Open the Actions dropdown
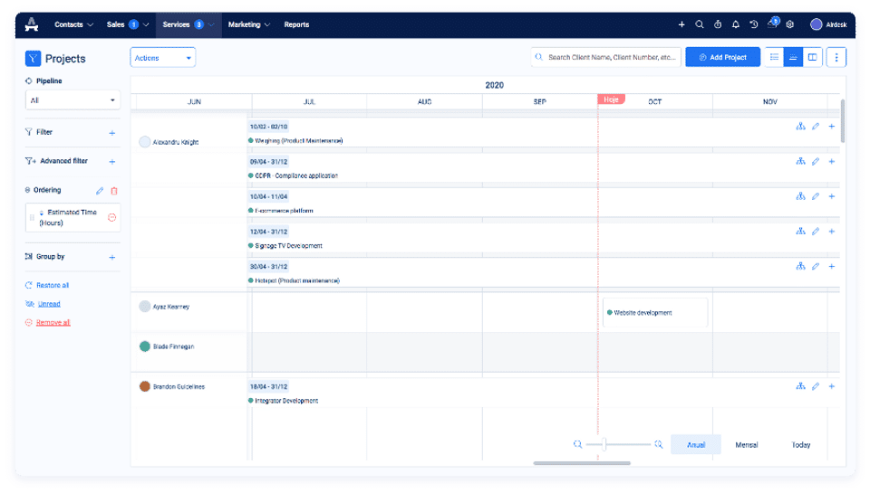 coord(162,58)
